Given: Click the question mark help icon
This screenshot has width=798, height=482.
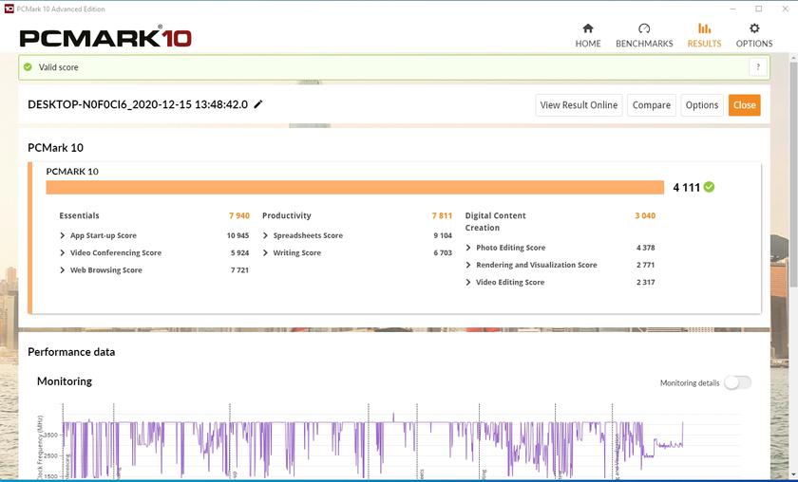Looking at the screenshot, I should pos(757,67).
